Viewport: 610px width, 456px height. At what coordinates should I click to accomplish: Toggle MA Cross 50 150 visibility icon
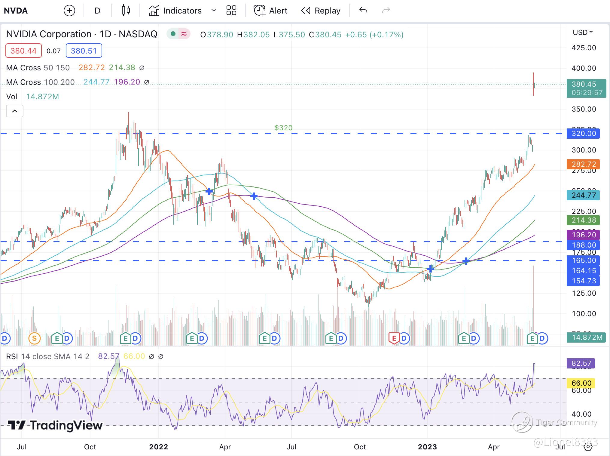coord(142,68)
